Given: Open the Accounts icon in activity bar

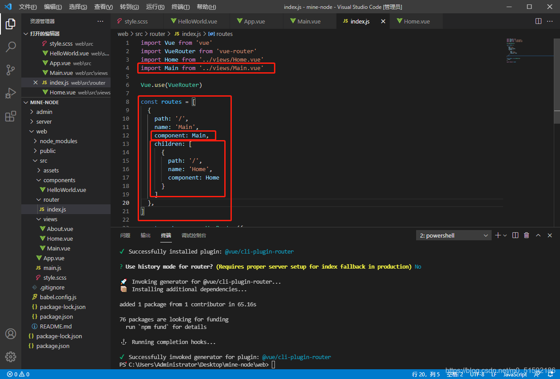Looking at the screenshot, I should [11, 333].
